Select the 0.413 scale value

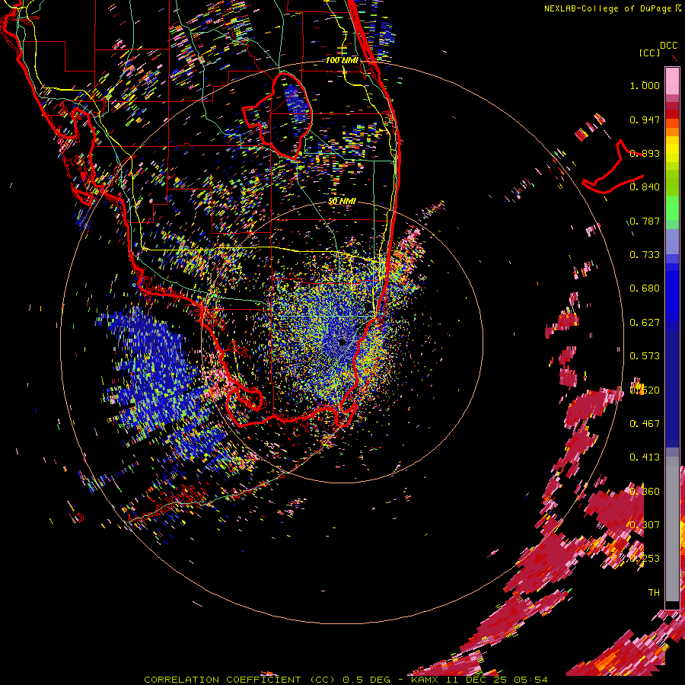pos(645,457)
